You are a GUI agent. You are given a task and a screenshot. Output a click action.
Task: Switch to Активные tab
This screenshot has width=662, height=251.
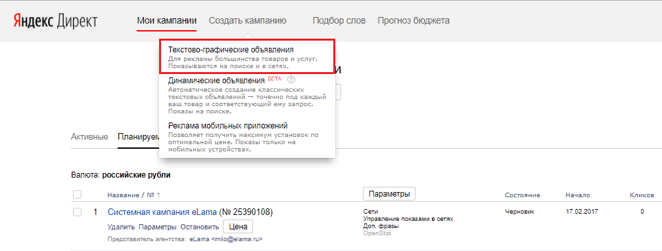[89, 137]
